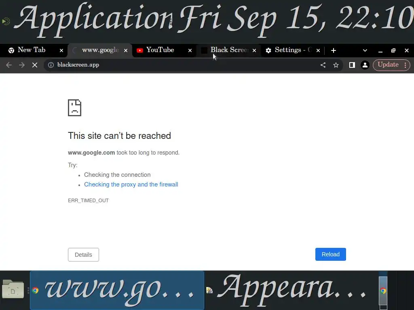Bookmark this tab with star icon
The width and height of the screenshot is (414, 310).
336,65
